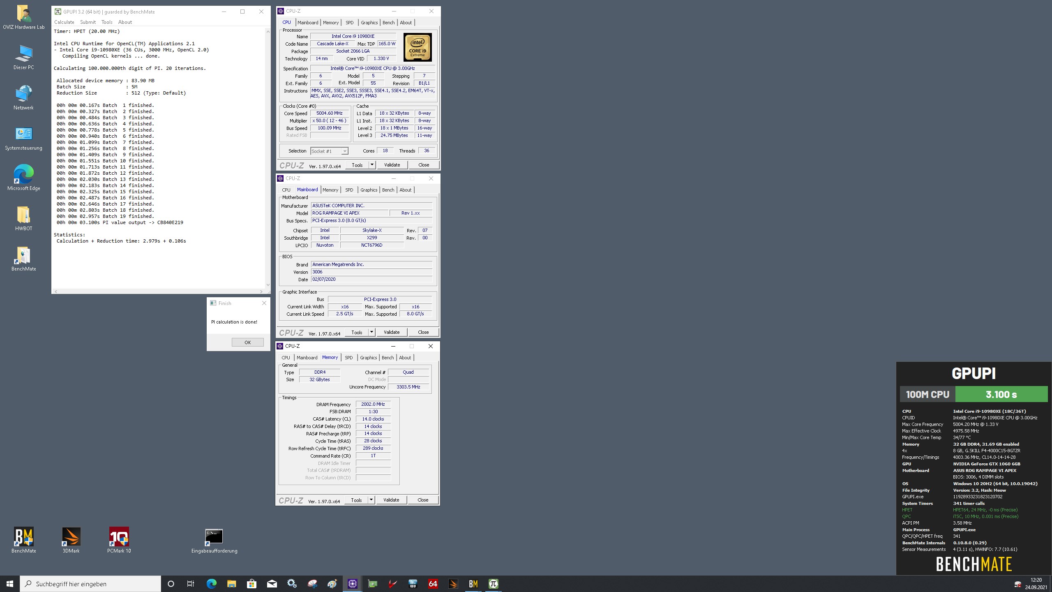Image resolution: width=1052 pixels, height=592 pixels.
Task: Expand Tools dropdown arrow in bottom CPU-Z window
Action: [x=371, y=500]
